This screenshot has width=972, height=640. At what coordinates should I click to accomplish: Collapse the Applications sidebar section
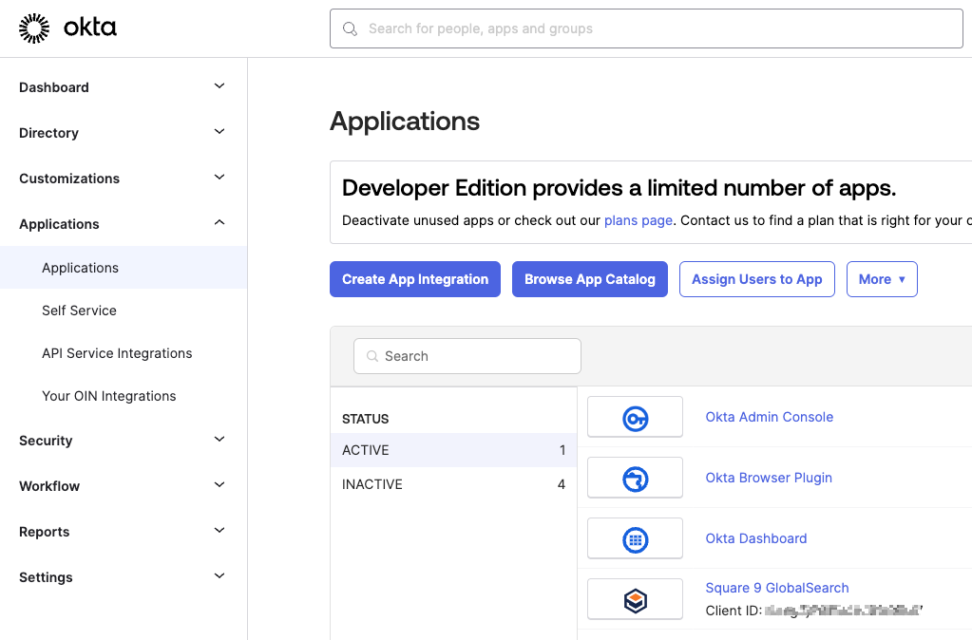(x=219, y=223)
